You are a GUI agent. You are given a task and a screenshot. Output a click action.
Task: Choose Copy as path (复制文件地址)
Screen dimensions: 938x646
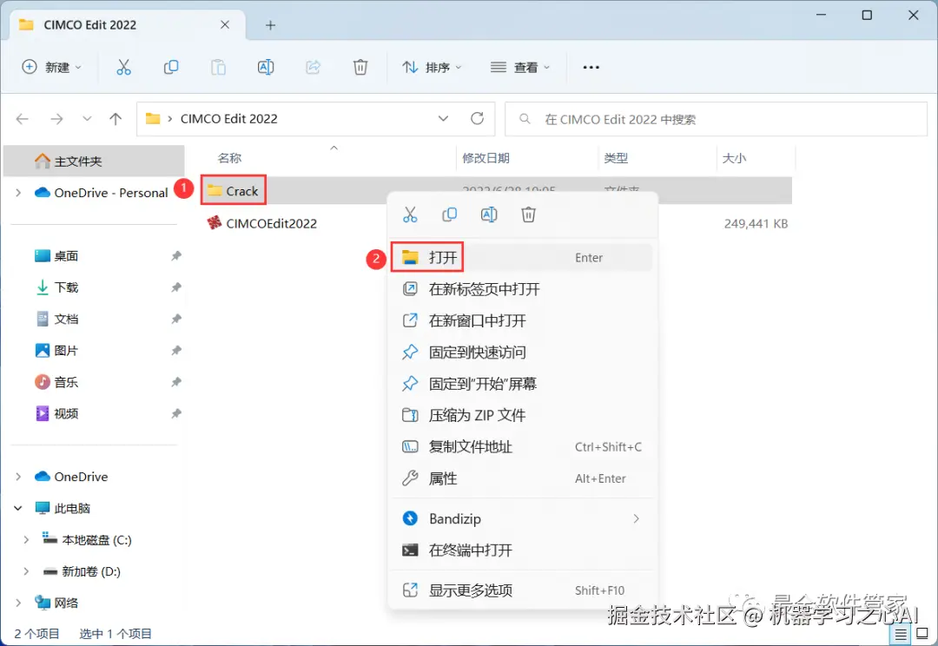click(x=521, y=447)
